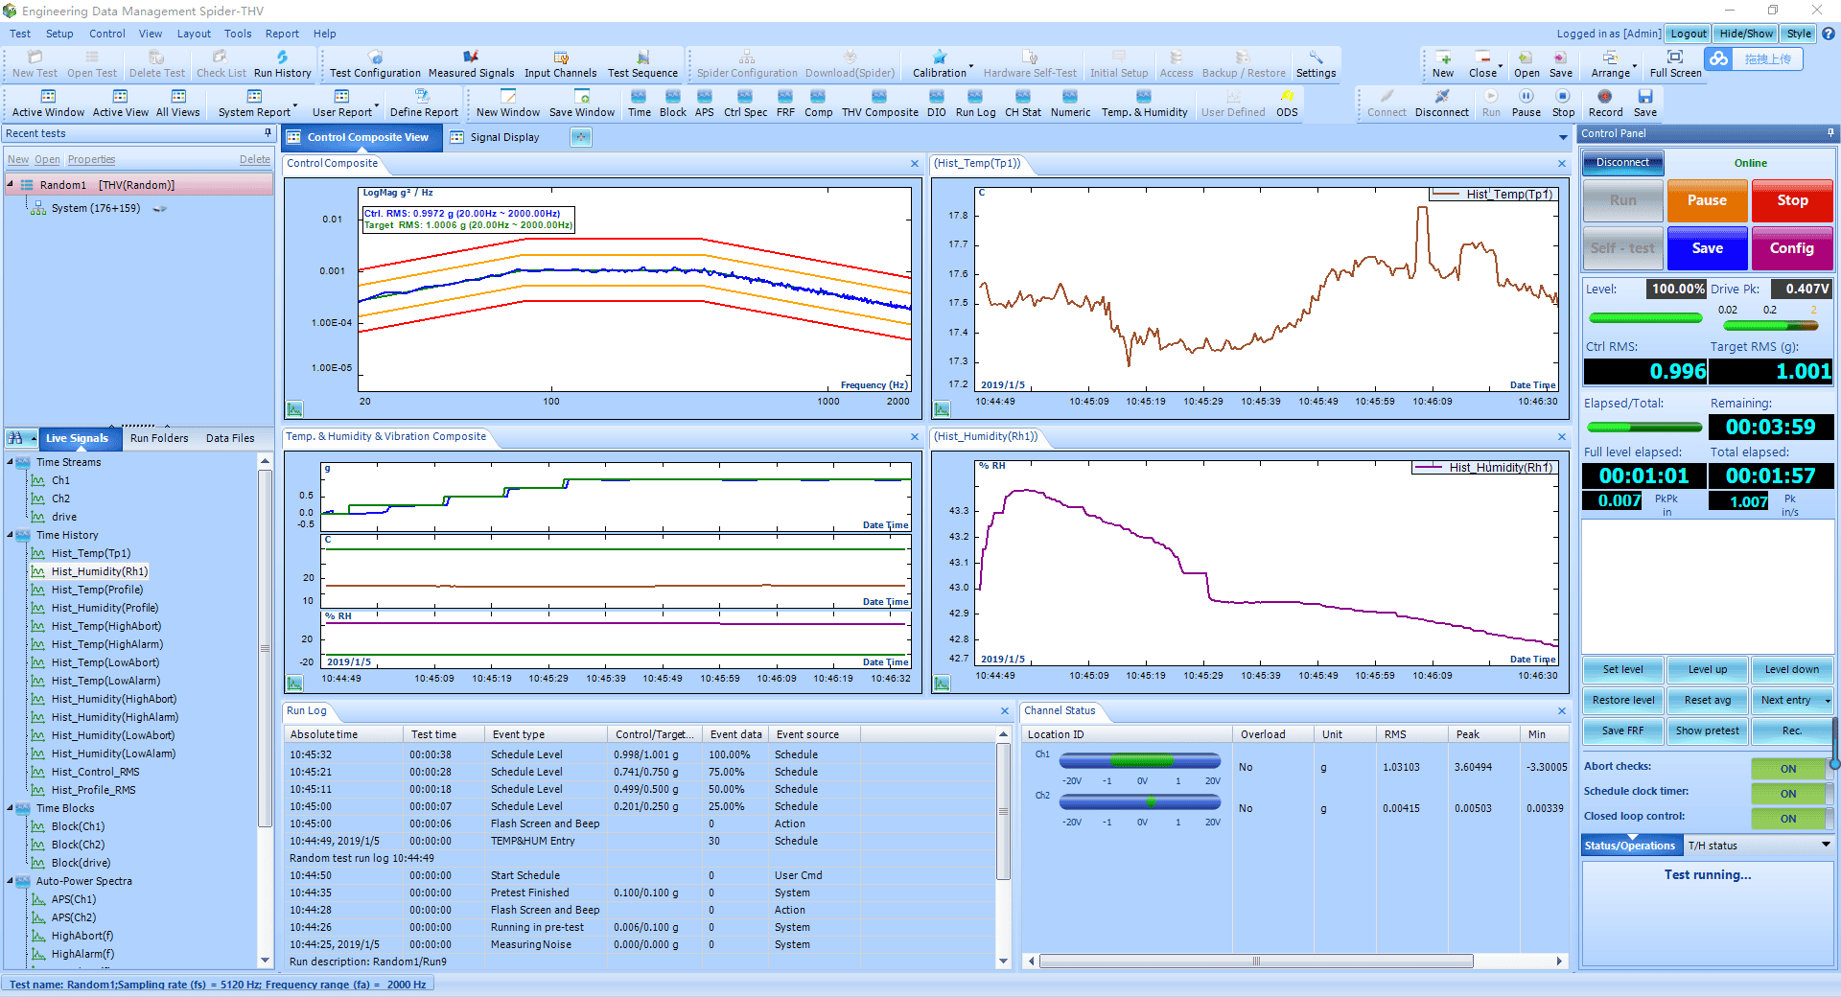Collapse the Time History tree node
This screenshot has height=997, width=1841.
click(11, 535)
